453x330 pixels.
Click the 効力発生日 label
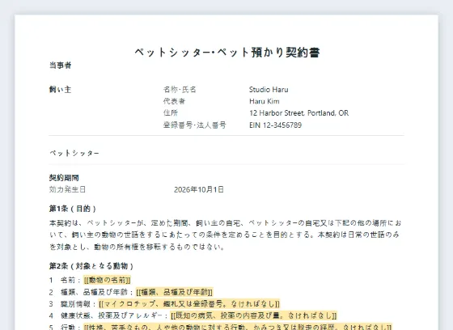click(67, 189)
